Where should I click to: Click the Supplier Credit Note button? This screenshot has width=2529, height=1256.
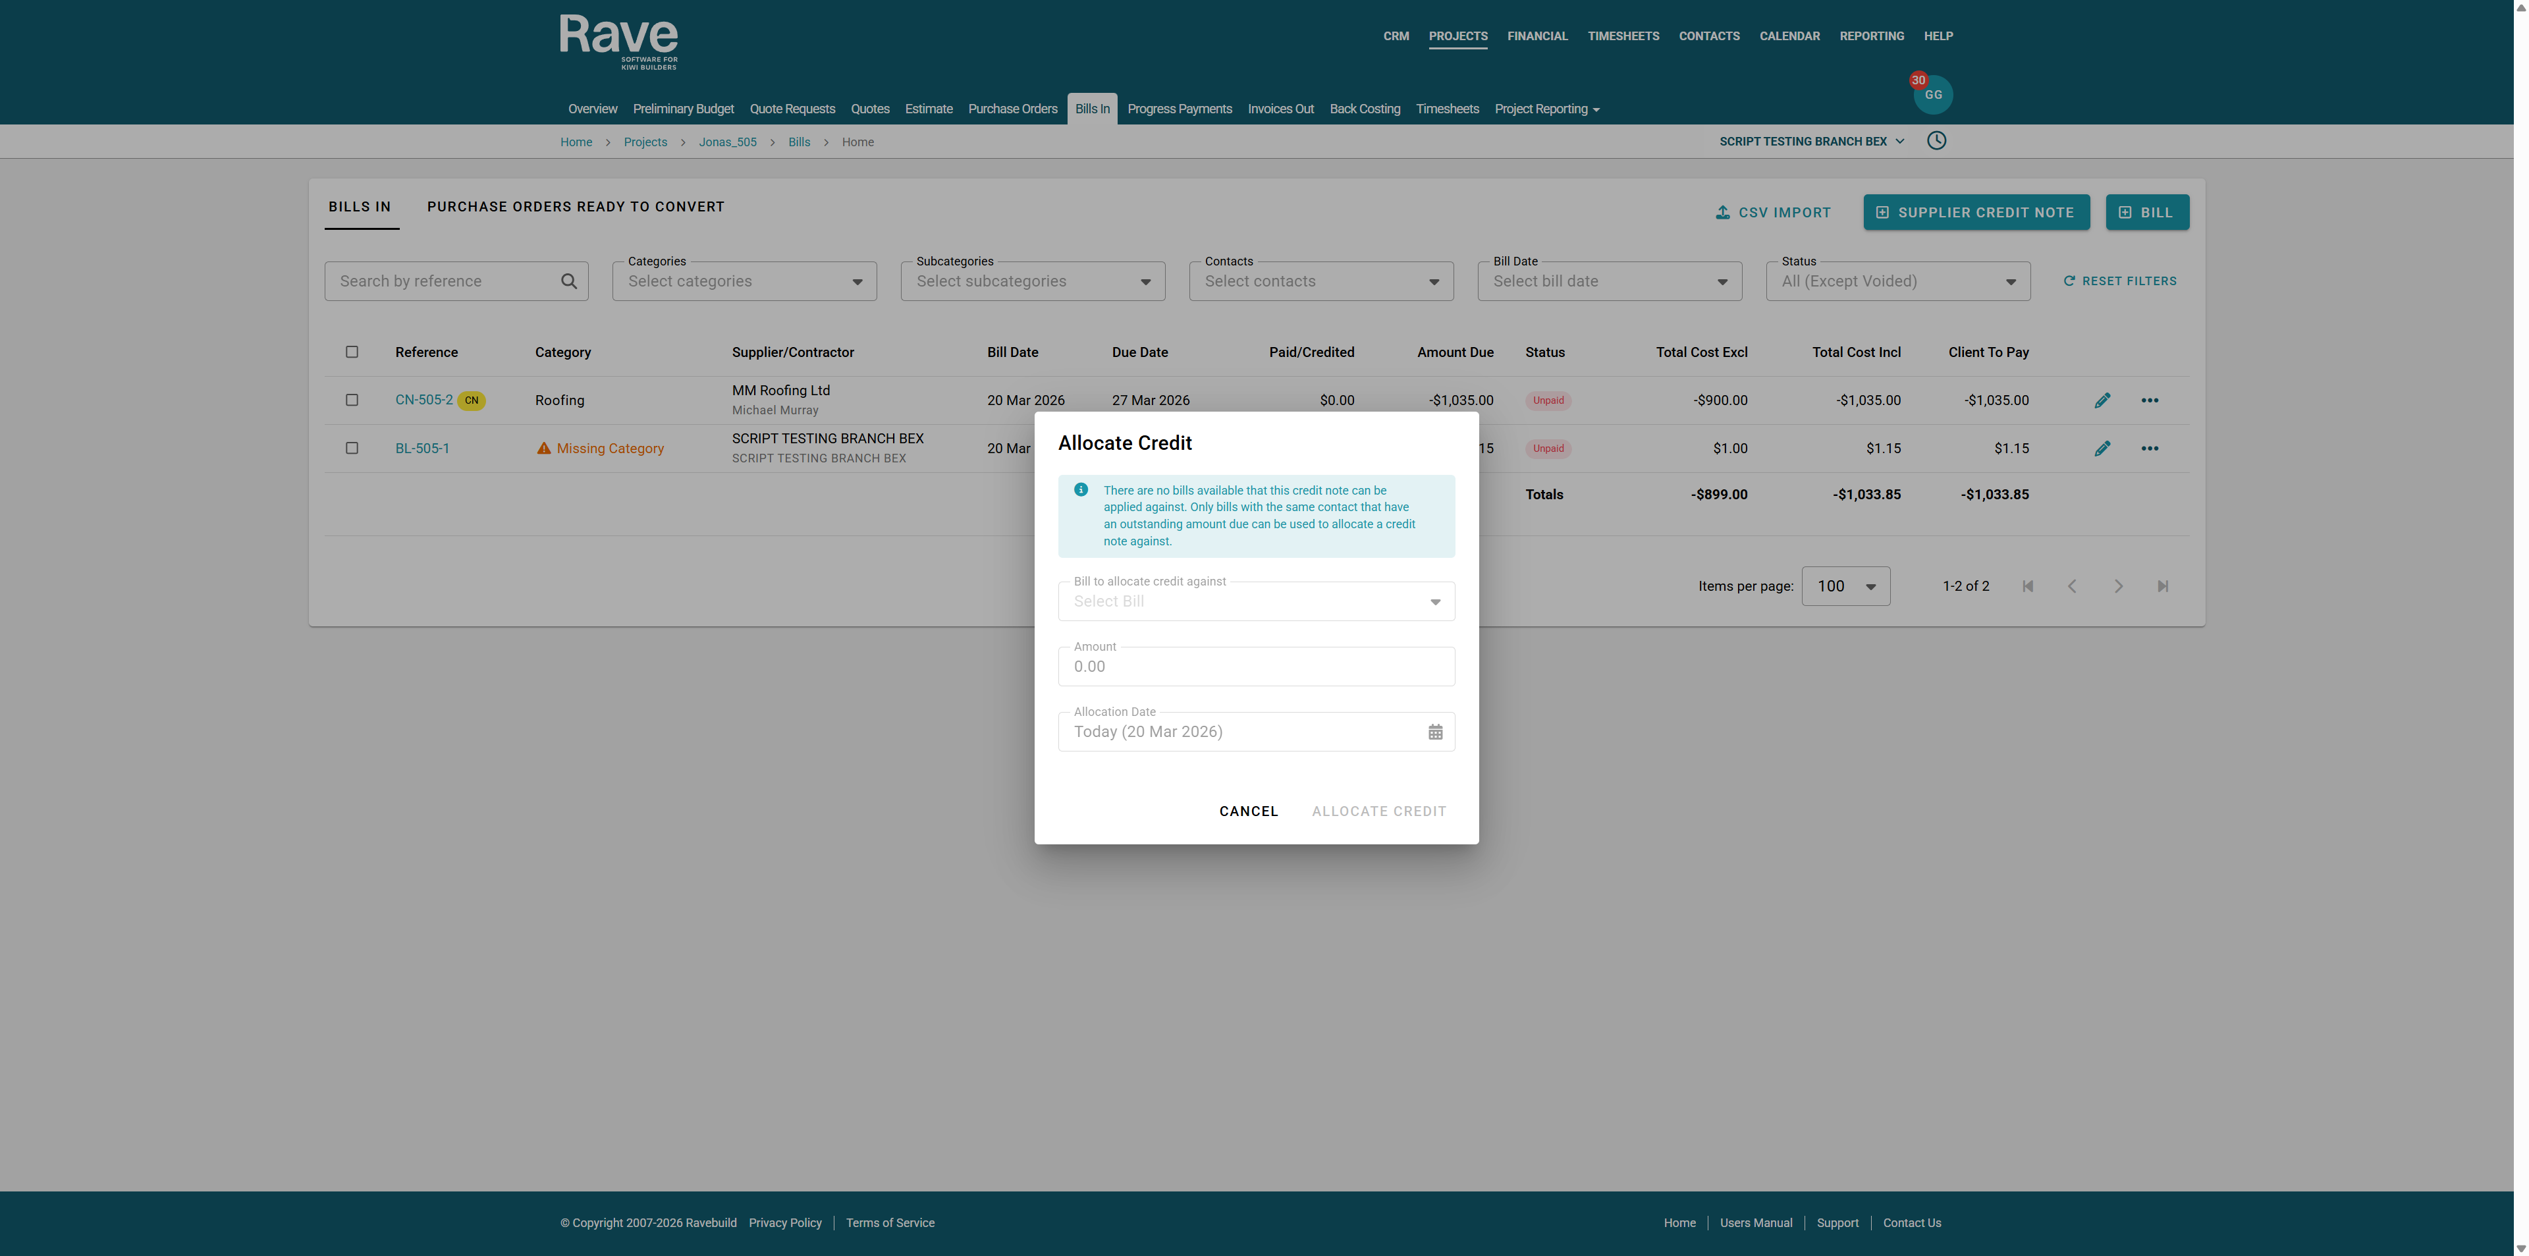coord(1975,212)
